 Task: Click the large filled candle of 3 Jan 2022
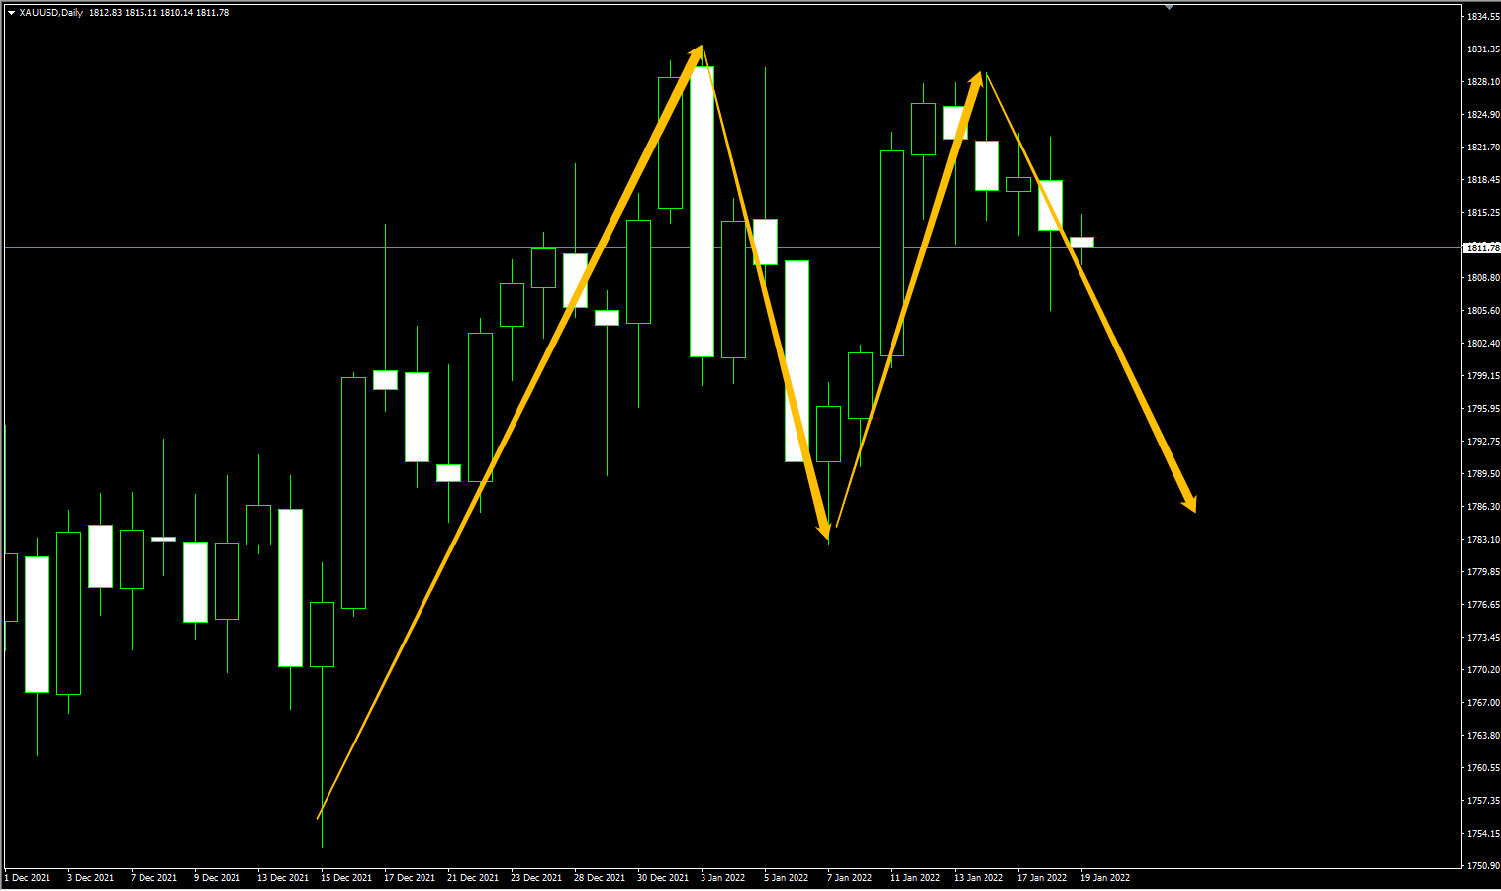point(702,212)
